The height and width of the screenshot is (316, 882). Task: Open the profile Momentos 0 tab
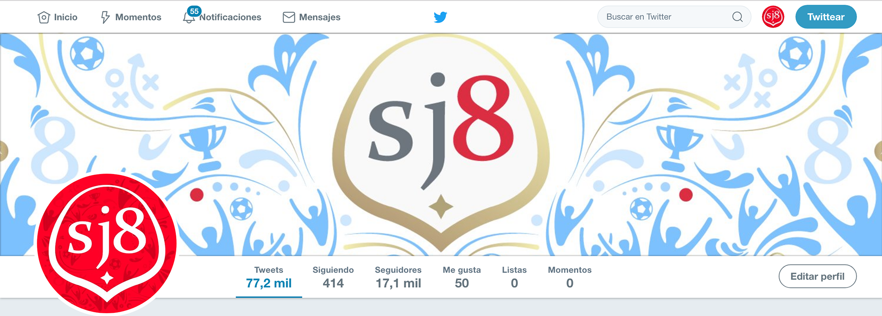(x=570, y=277)
